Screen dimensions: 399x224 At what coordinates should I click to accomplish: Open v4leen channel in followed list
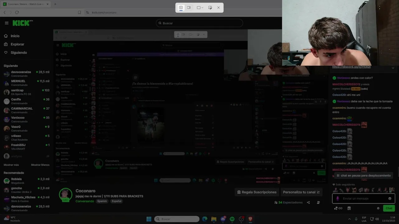[26, 138]
